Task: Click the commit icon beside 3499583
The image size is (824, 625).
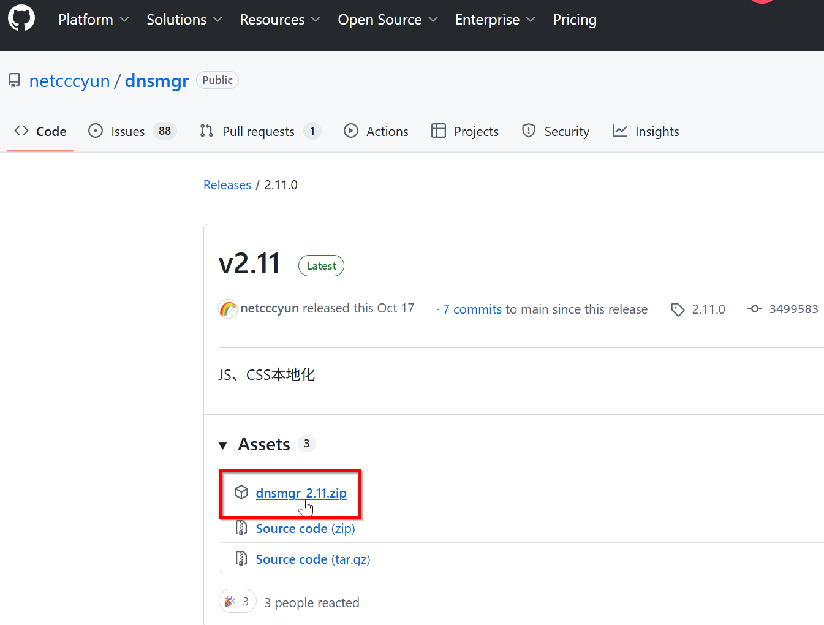Action: [x=755, y=309]
